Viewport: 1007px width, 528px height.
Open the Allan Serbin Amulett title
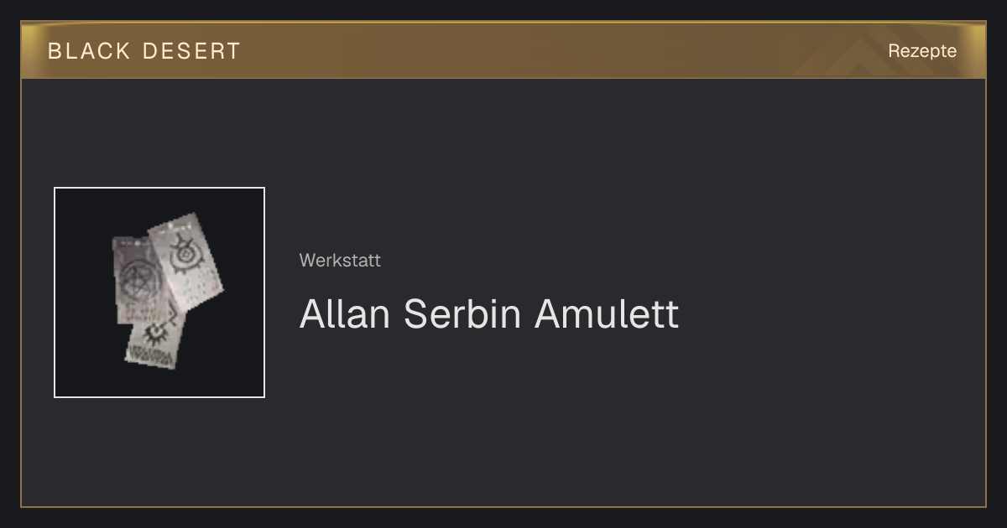(489, 313)
